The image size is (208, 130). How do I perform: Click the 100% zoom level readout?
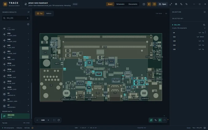tap(43, 120)
